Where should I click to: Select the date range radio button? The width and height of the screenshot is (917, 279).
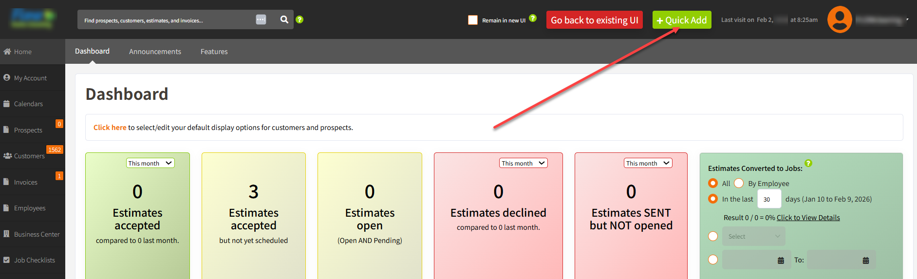(x=713, y=260)
